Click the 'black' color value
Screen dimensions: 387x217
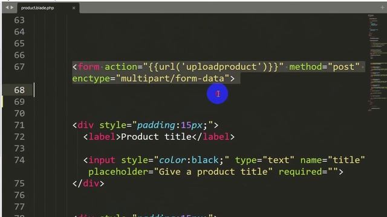(x=205, y=160)
